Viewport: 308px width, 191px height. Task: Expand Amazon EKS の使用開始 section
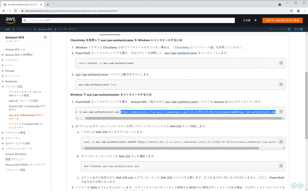click(3, 55)
